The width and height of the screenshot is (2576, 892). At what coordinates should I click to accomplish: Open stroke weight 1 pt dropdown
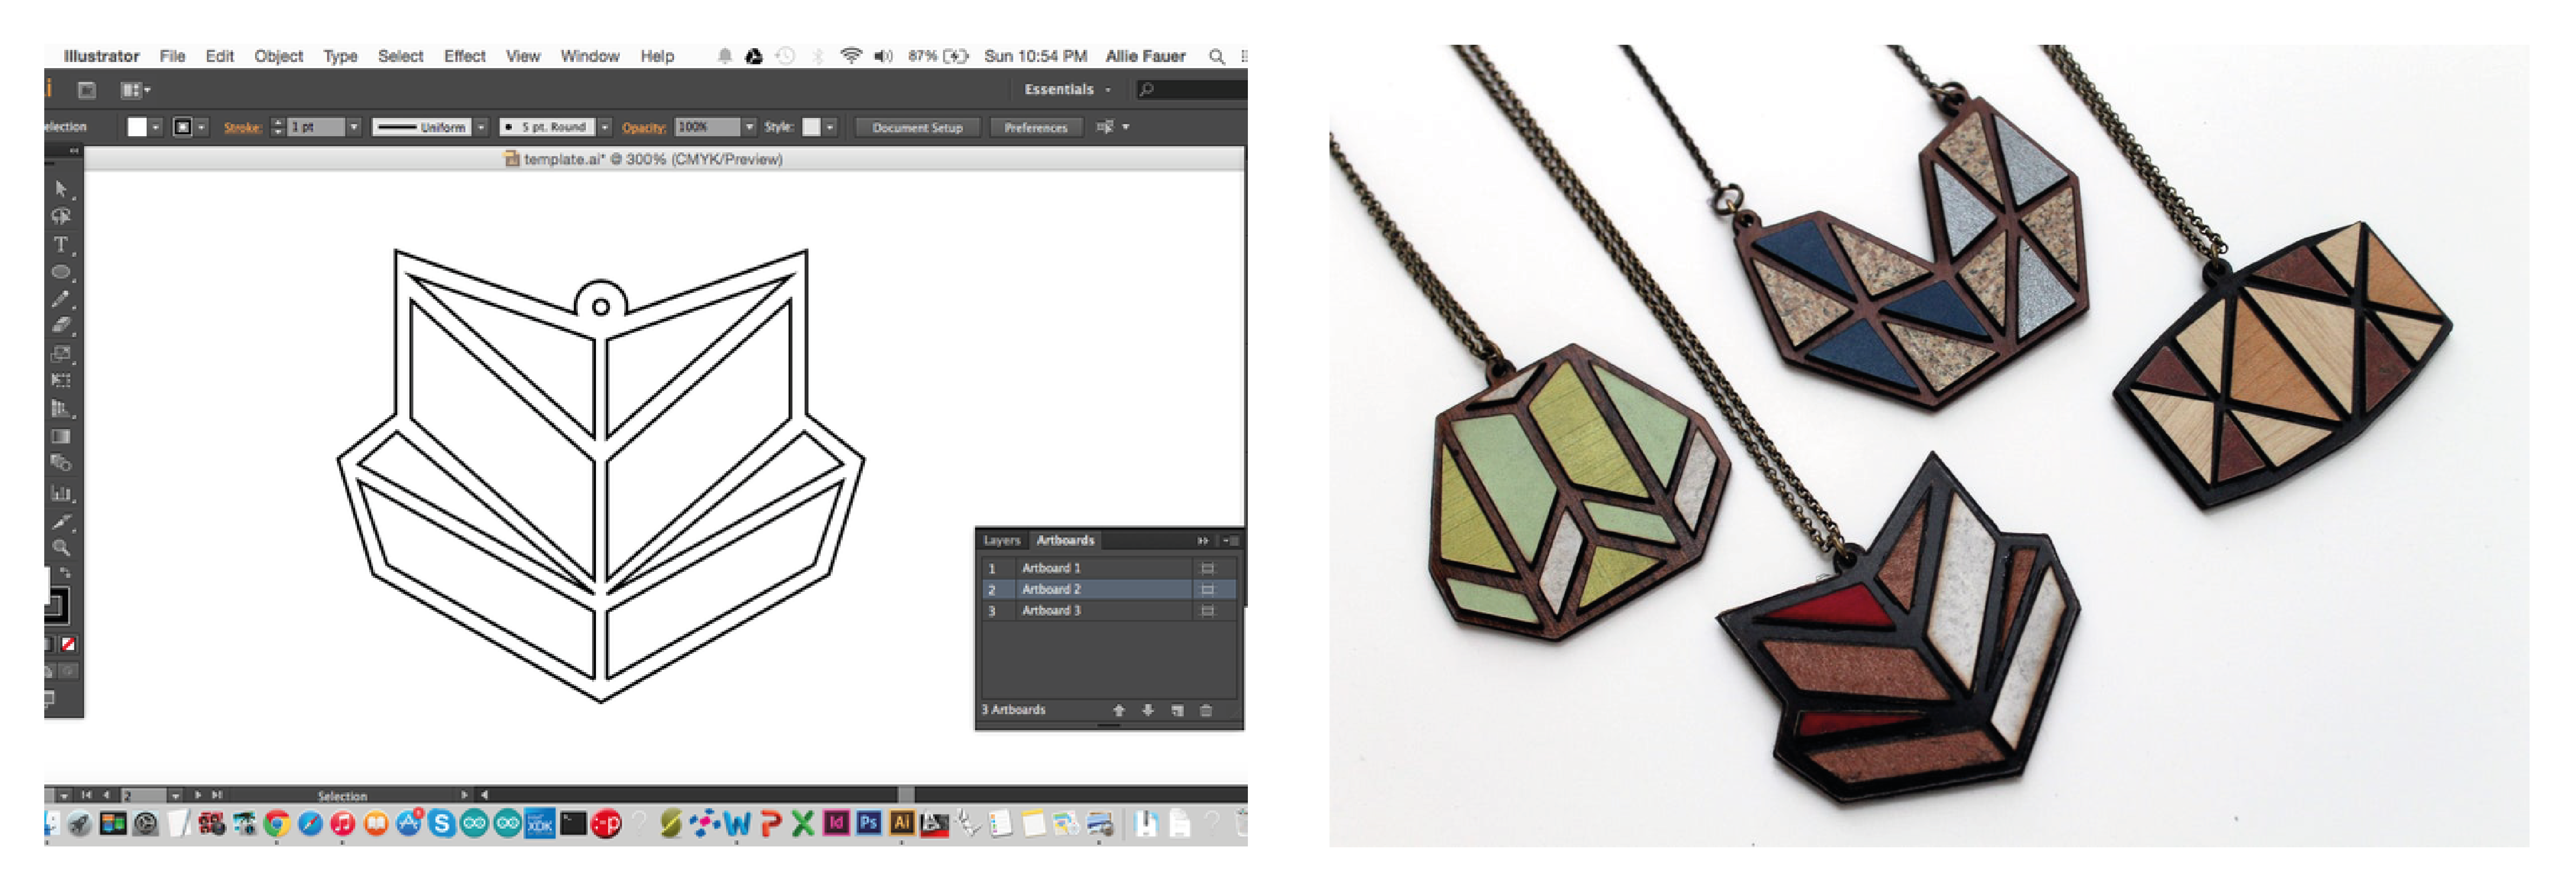[x=353, y=127]
